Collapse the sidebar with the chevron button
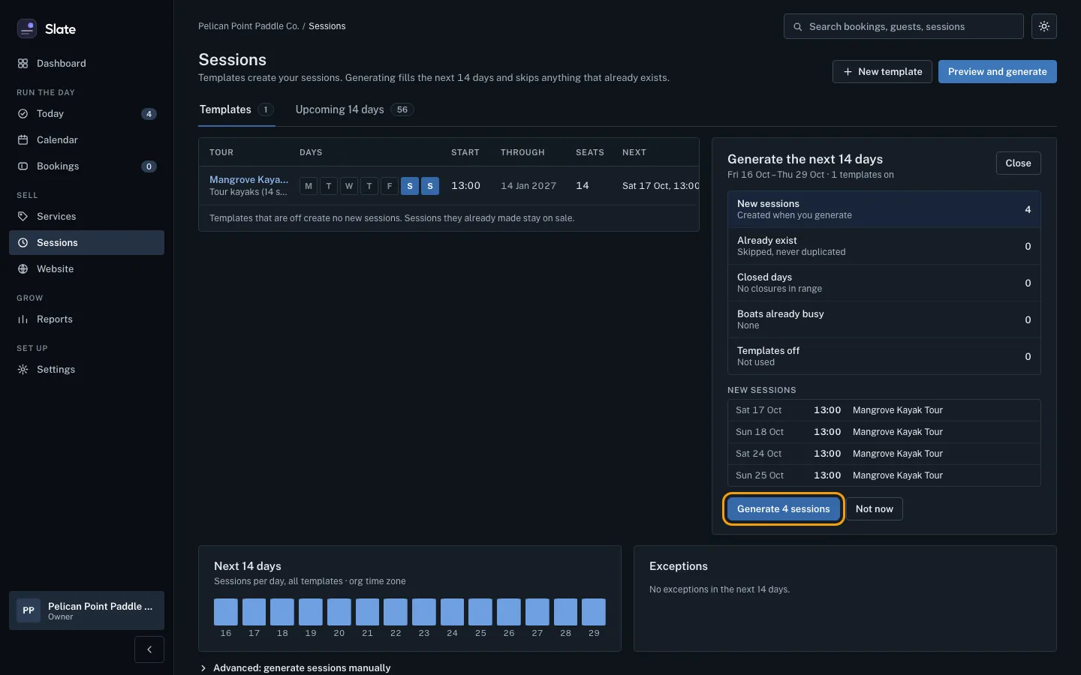1081x675 pixels. 149,649
